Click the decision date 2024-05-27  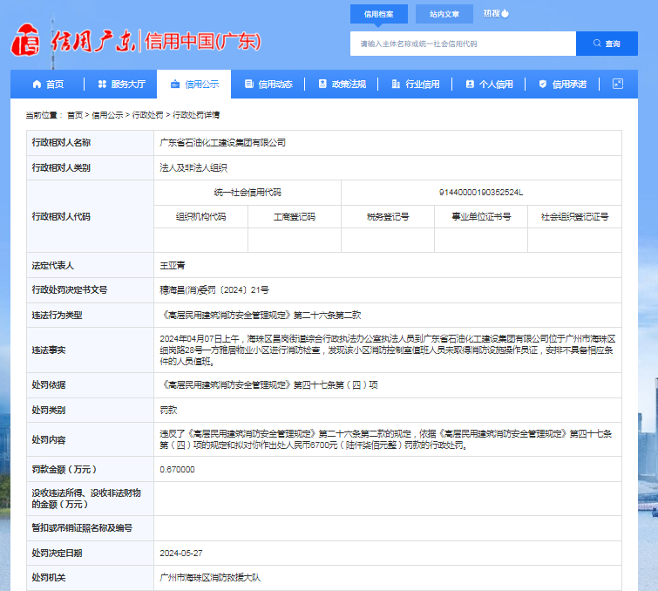click(181, 554)
